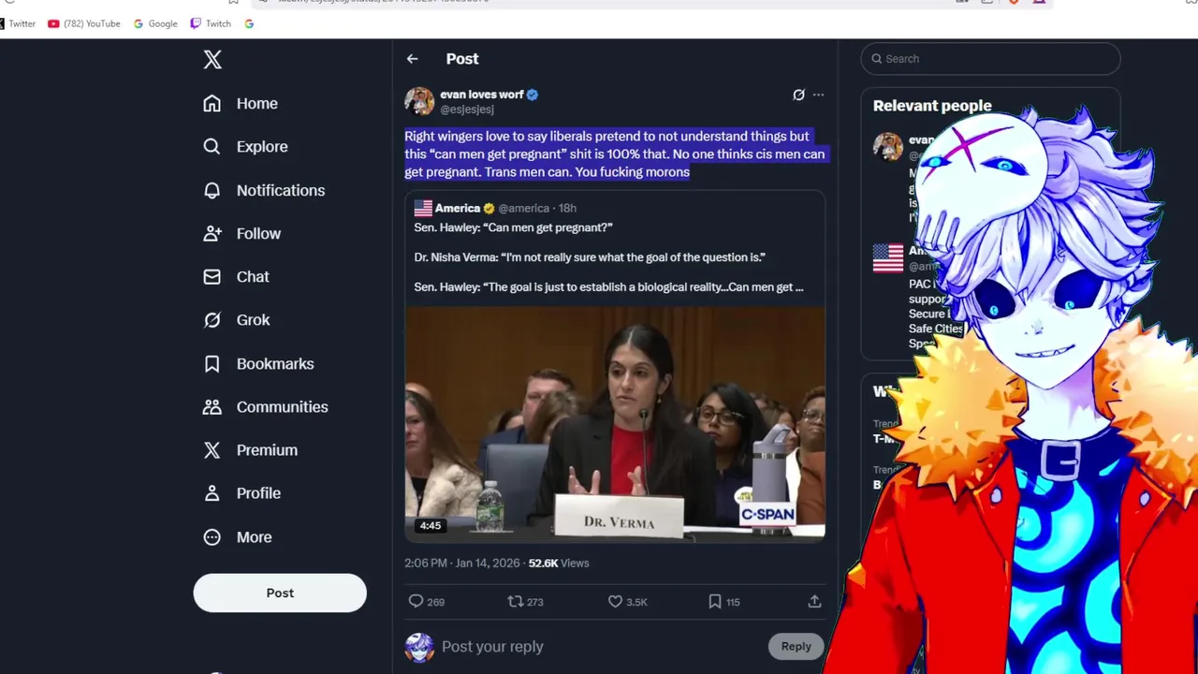Click the evan loves worf display name
The width and height of the screenshot is (1198, 674).
[x=482, y=95]
